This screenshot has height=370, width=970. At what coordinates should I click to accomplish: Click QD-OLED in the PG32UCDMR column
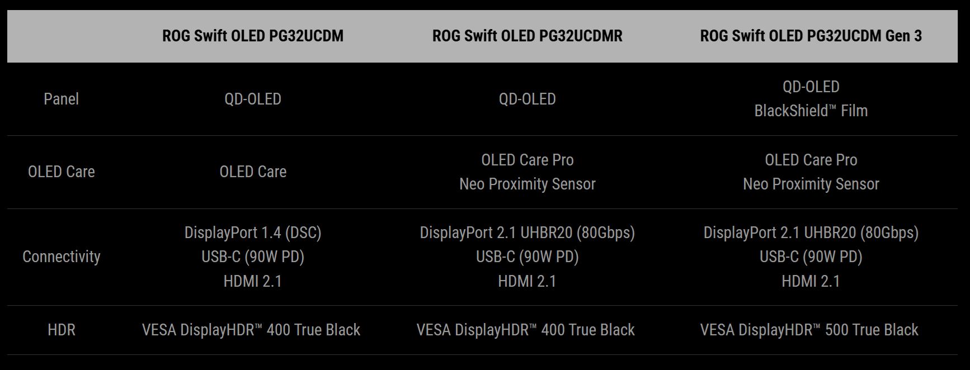tap(527, 99)
